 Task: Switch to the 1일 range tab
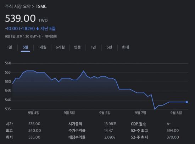10,47
